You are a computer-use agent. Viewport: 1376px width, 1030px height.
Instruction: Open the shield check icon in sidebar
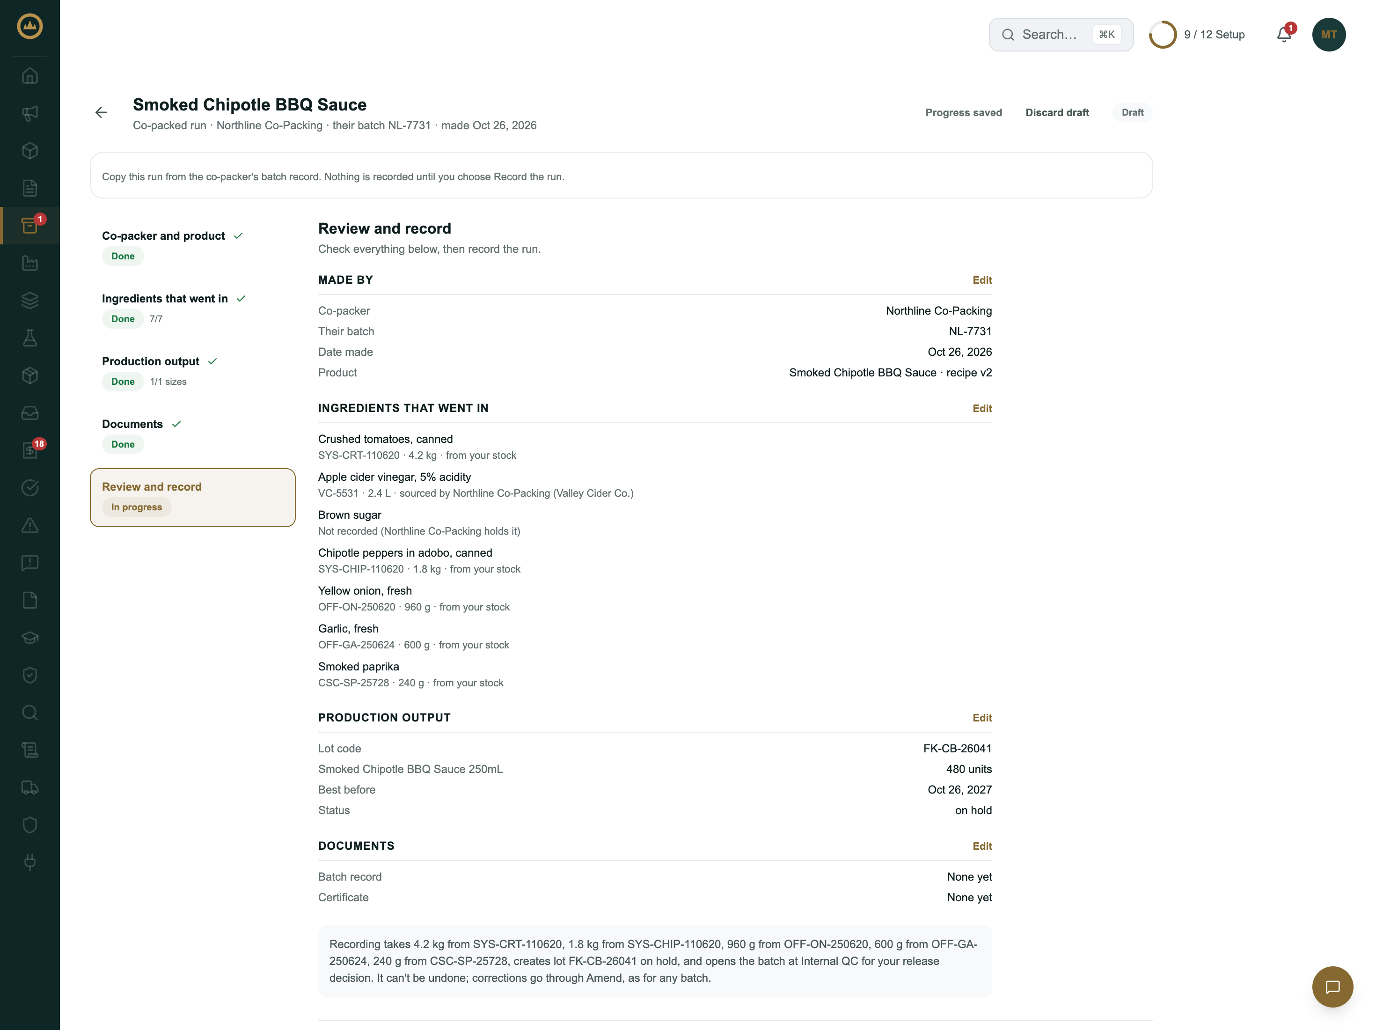(30, 675)
